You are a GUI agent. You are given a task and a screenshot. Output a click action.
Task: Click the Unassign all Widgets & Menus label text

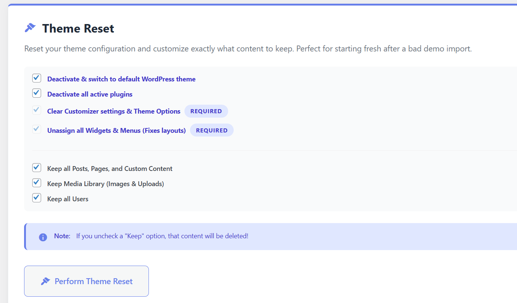pos(117,131)
